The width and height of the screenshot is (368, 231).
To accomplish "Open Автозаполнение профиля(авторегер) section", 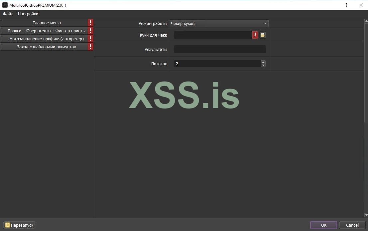I will pyautogui.click(x=44, y=39).
